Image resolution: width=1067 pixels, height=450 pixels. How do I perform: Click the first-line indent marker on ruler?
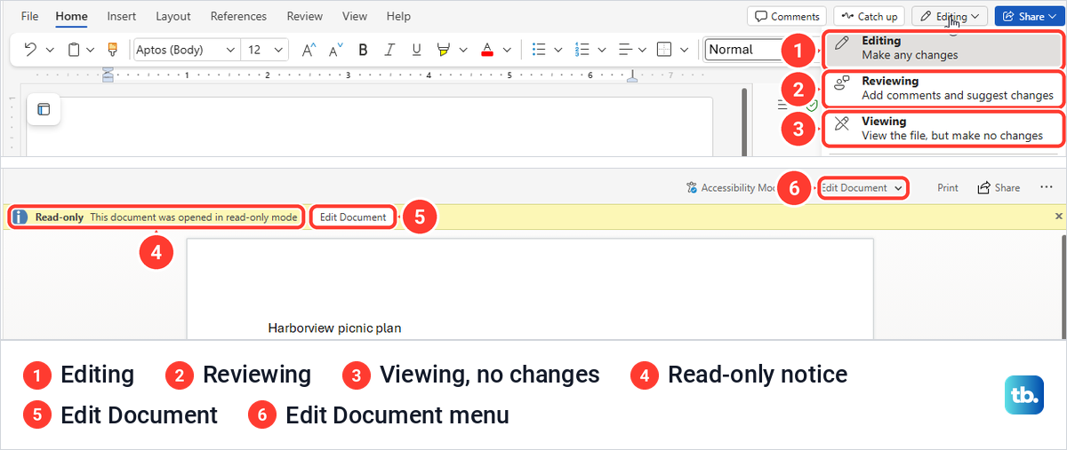(108, 71)
